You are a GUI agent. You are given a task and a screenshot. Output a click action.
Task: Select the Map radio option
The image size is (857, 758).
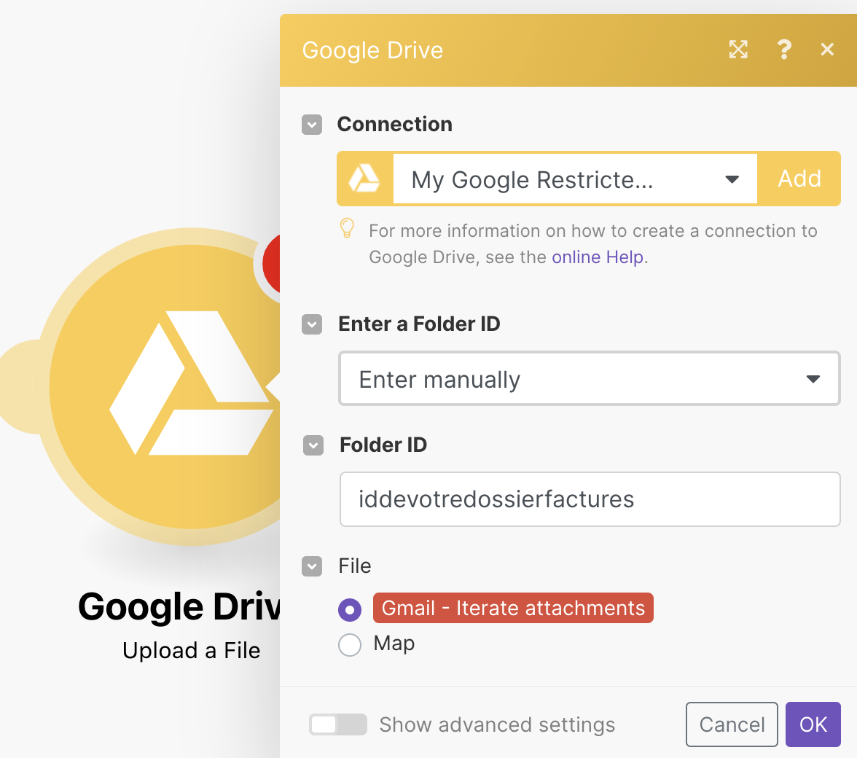[350, 644]
